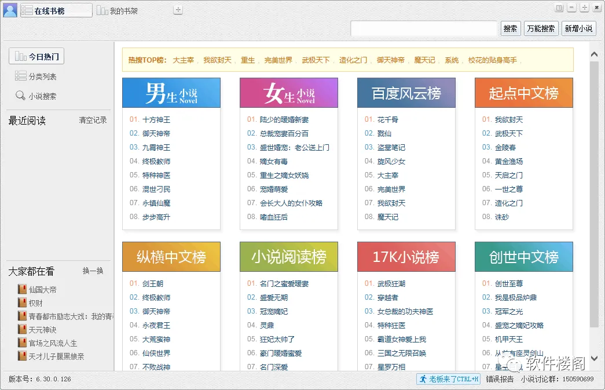
Task: Click hot search term 系统
Action: (x=452, y=60)
